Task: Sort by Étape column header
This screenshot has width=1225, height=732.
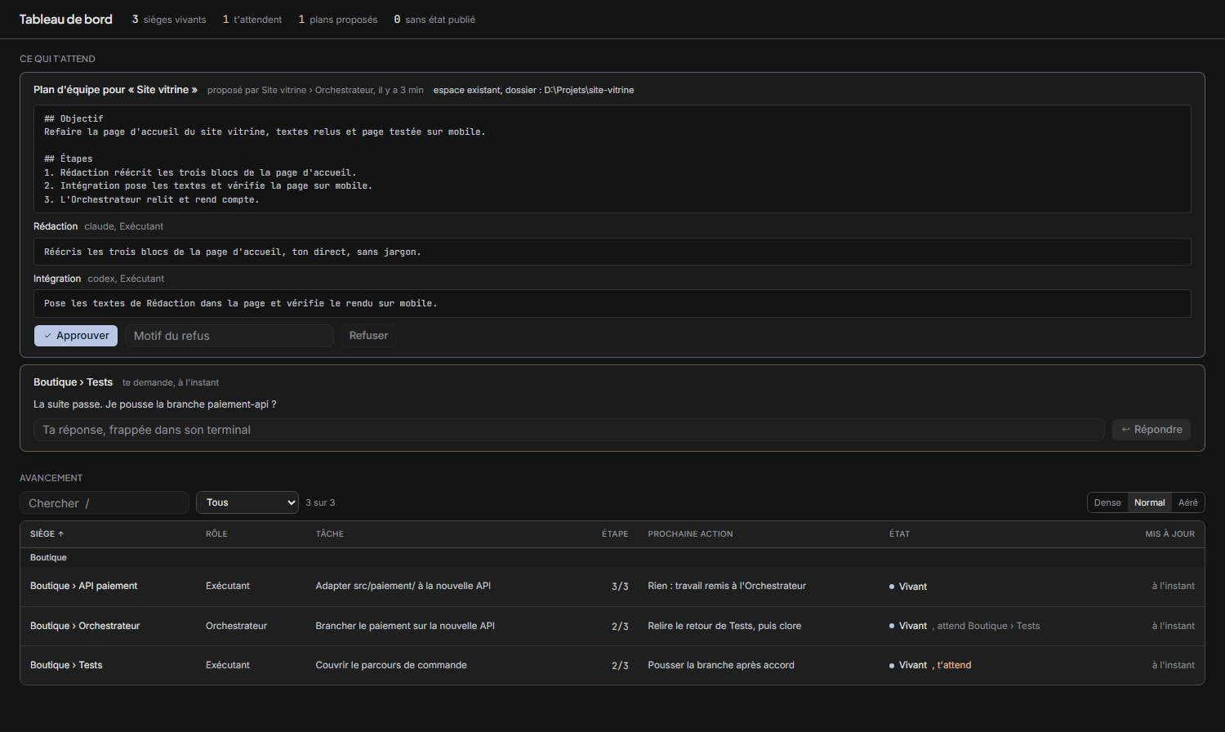Action: click(x=615, y=533)
